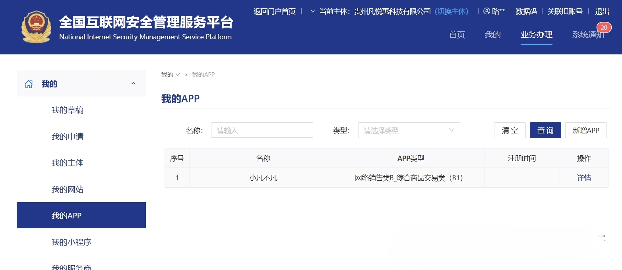The image size is (622, 270).
Task: Click the police badge emblem logo
Action: (36, 27)
